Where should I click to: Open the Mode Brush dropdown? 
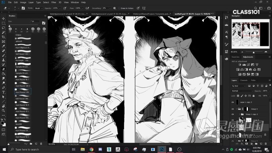(x=39, y=8)
